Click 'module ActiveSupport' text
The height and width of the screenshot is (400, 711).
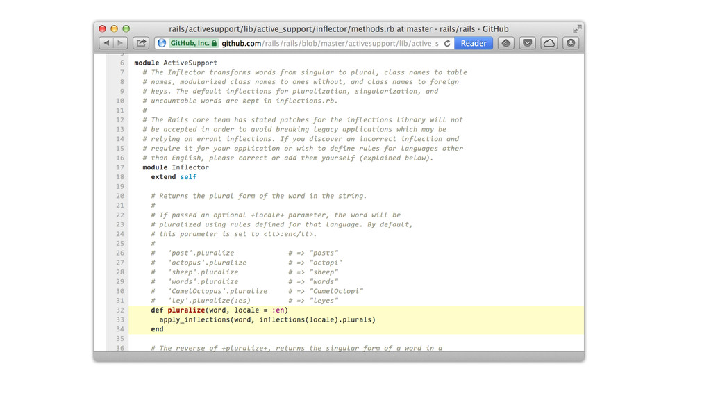tap(176, 62)
